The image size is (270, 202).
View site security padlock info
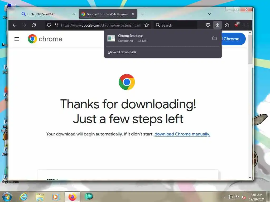click(56, 25)
